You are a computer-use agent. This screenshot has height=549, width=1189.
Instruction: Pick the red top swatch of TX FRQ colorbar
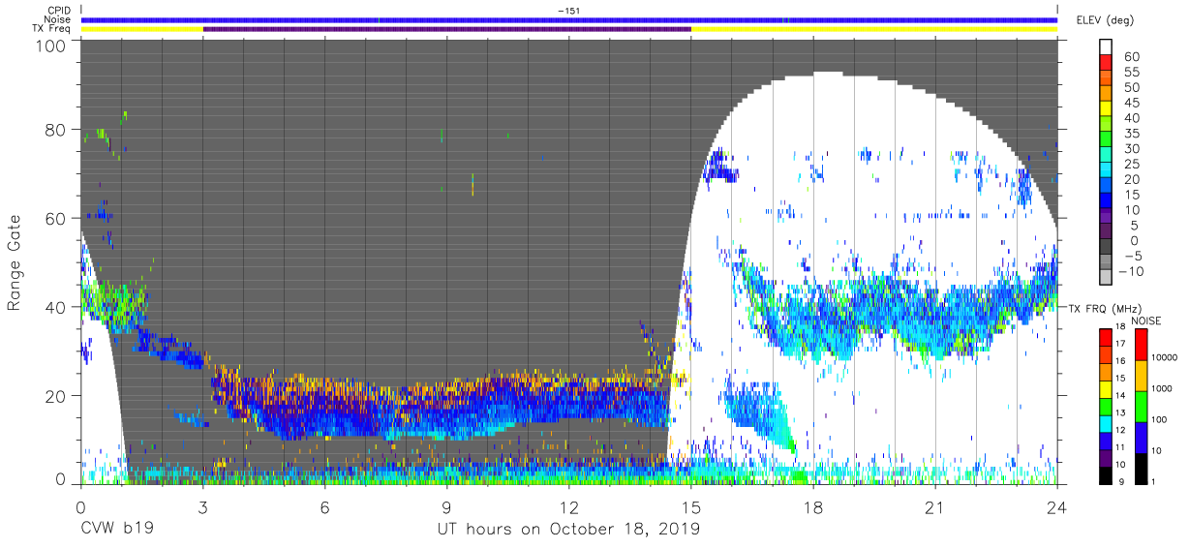coord(1106,338)
